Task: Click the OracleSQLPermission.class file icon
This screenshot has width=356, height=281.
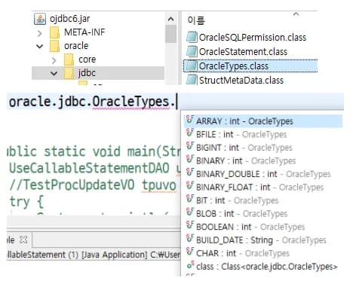Action: (192, 37)
